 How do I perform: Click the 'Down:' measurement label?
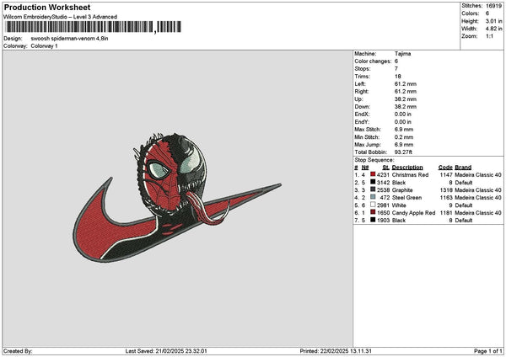tap(362, 107)
